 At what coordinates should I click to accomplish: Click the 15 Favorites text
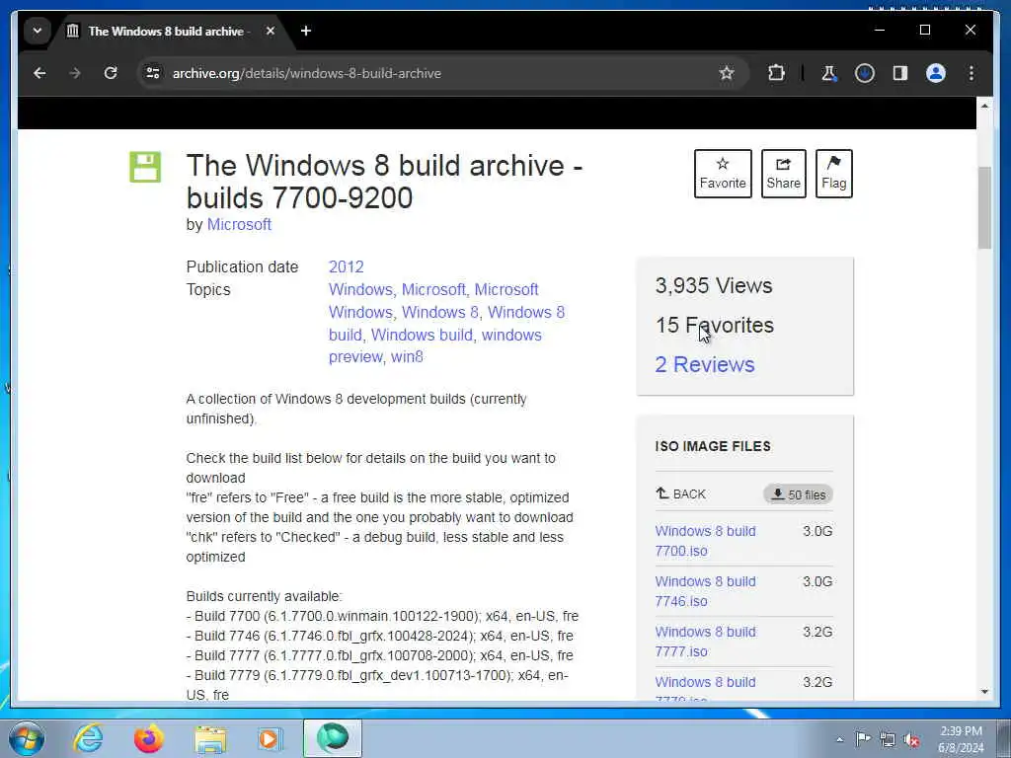point(715,325)
